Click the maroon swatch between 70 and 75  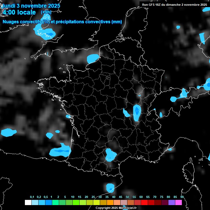[x=158, y=202]
